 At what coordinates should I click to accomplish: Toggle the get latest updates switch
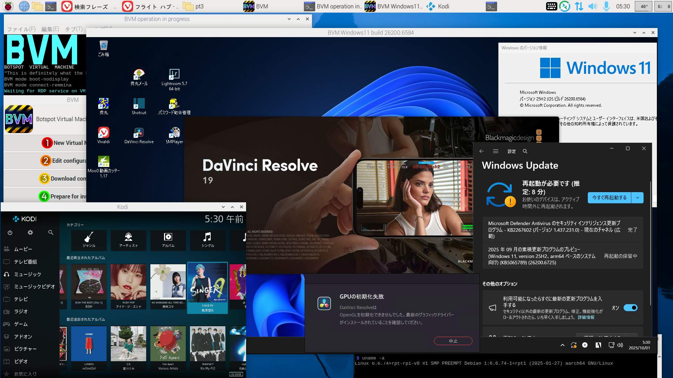point(630,308)
